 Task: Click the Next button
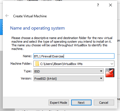pyautogui.click(x=81, y=103)
